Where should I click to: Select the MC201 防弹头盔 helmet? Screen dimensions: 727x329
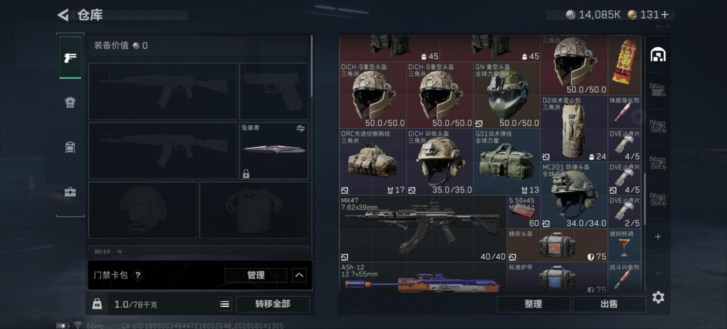click(574, 196)
